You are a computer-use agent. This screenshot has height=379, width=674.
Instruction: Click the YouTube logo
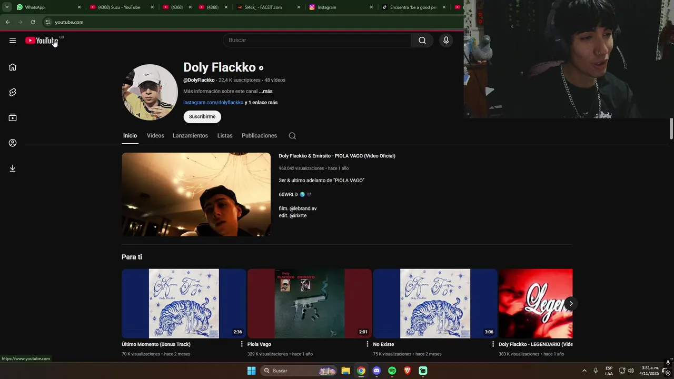point(42,41)
